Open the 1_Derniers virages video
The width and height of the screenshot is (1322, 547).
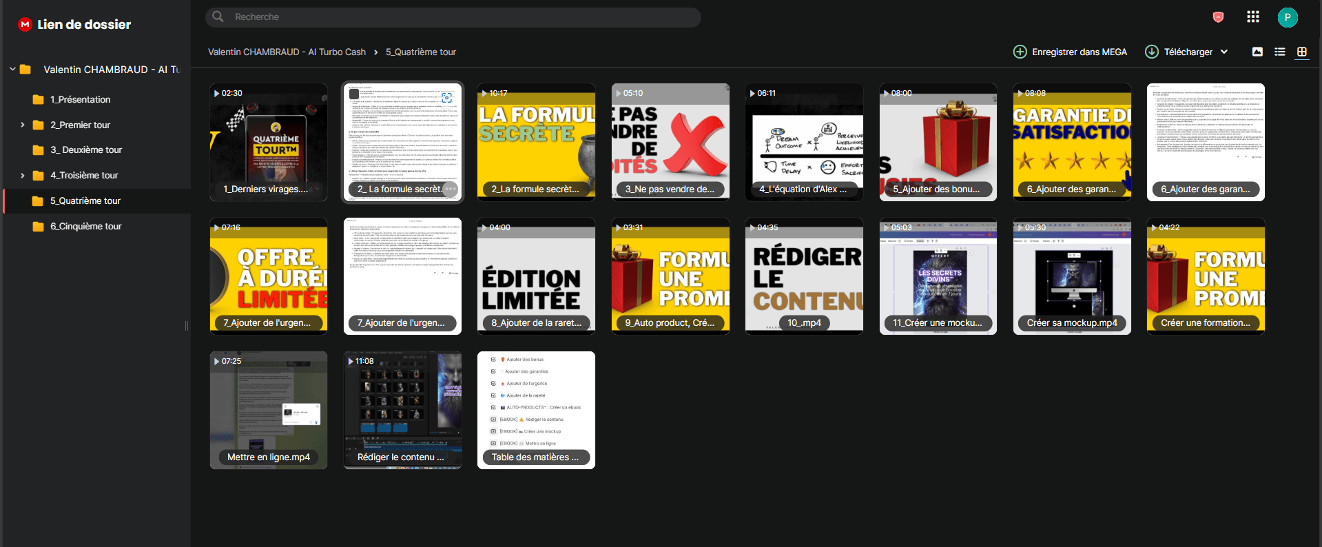point(269,143)
